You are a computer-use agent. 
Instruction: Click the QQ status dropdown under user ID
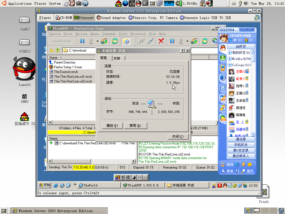[x=230, y=40]
